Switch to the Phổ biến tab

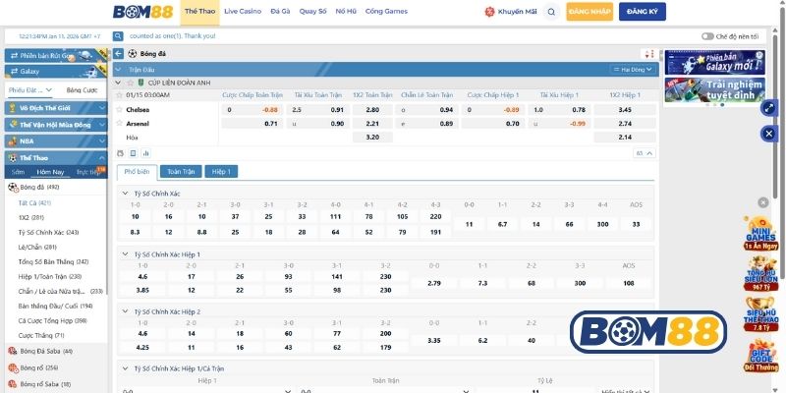[x=137, y=172]
